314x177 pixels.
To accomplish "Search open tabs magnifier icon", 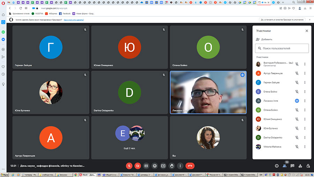I will (293, 2).
